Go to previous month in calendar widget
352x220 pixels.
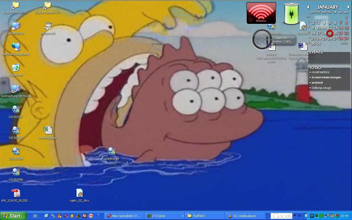(308, 7)
